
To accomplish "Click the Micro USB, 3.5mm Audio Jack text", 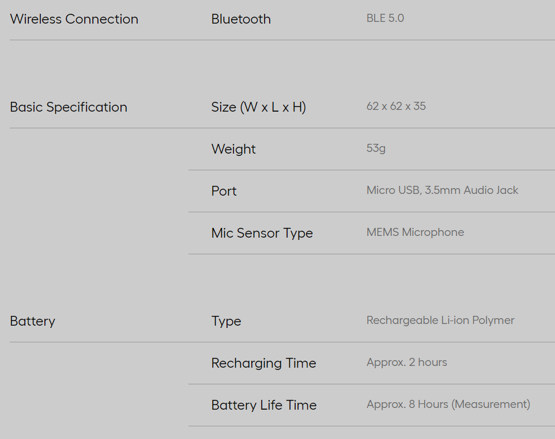I will [x=442, y=190].
